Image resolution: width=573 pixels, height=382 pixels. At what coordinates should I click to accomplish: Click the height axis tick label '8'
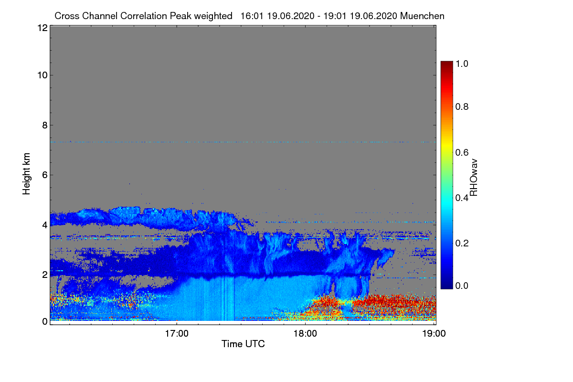[x=44, y=125]
